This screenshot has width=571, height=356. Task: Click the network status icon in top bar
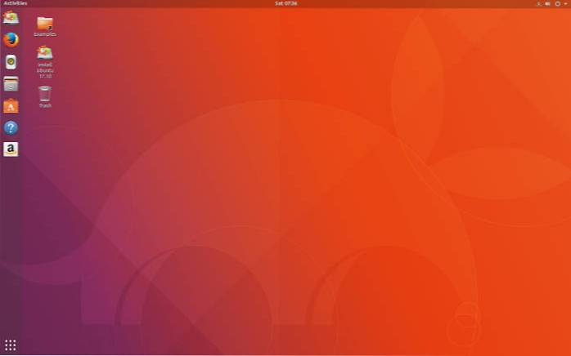click(539, 3)
